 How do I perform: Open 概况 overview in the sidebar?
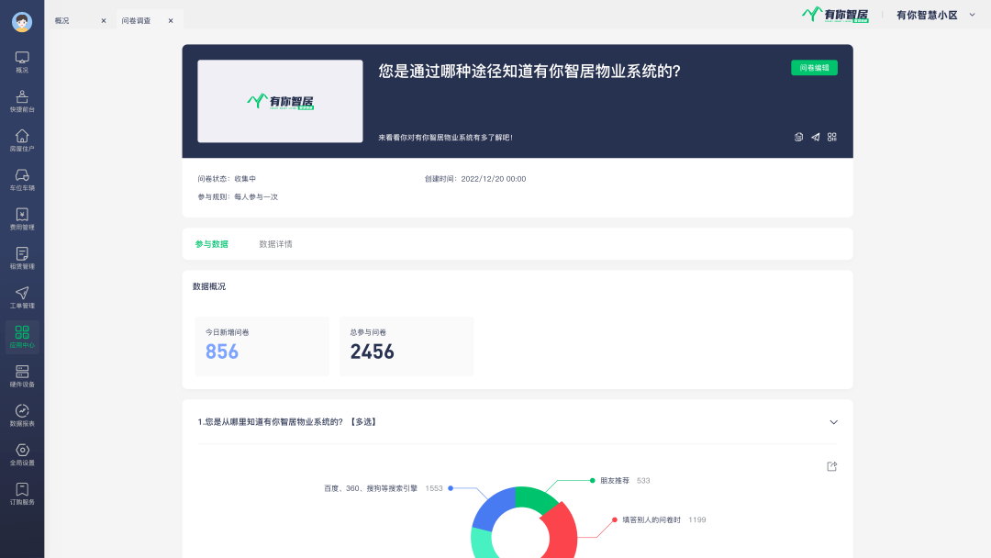(22, 62)
